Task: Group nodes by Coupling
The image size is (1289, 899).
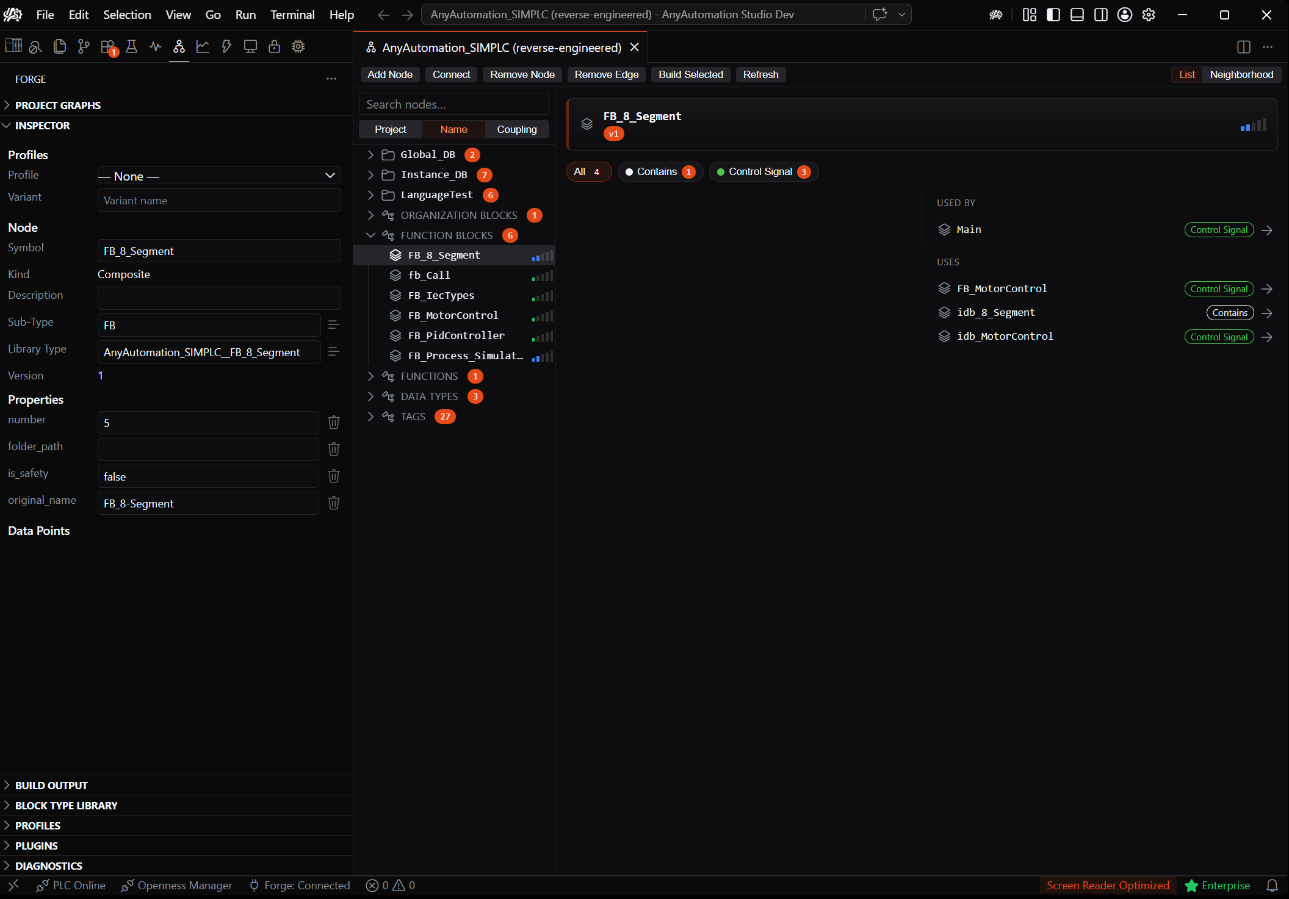Action: (x=517, y=129)
